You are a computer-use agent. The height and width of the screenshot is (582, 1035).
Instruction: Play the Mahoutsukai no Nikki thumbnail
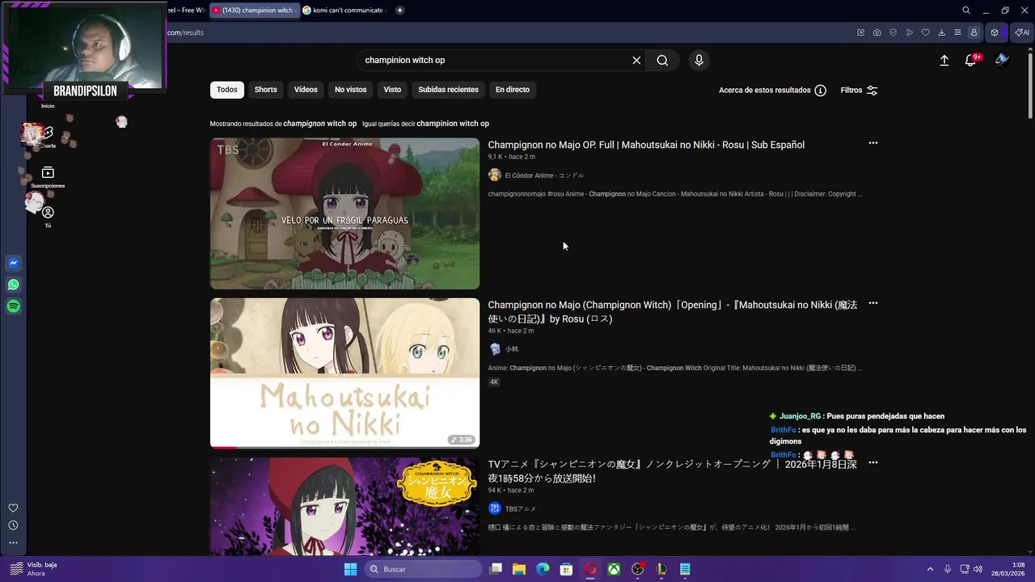344,373
